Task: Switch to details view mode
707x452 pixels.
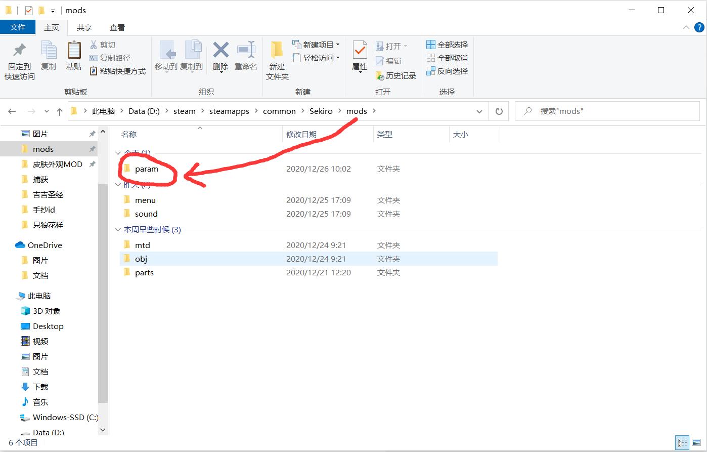Action: coord(682,442)
